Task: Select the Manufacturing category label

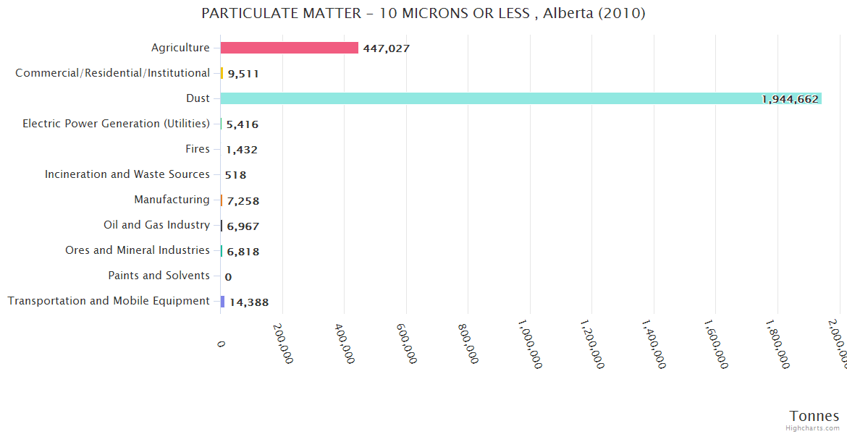Action: 172,200
